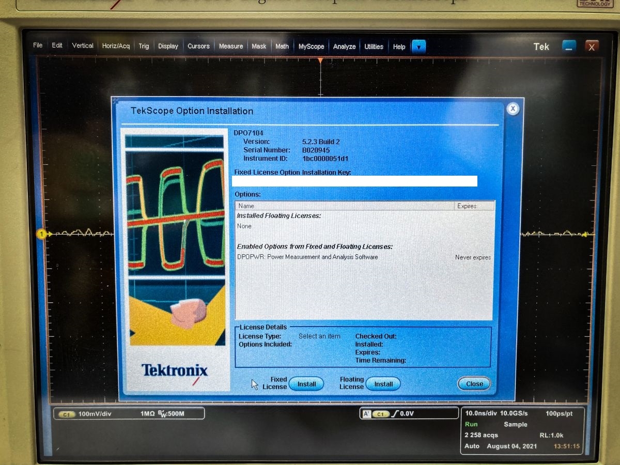Click the Close button in dialog
The image size is (620, 465).
474,383
